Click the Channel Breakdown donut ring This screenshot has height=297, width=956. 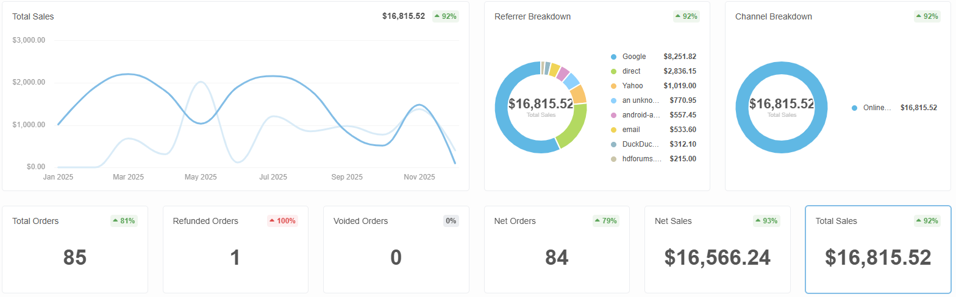point(782,68)
